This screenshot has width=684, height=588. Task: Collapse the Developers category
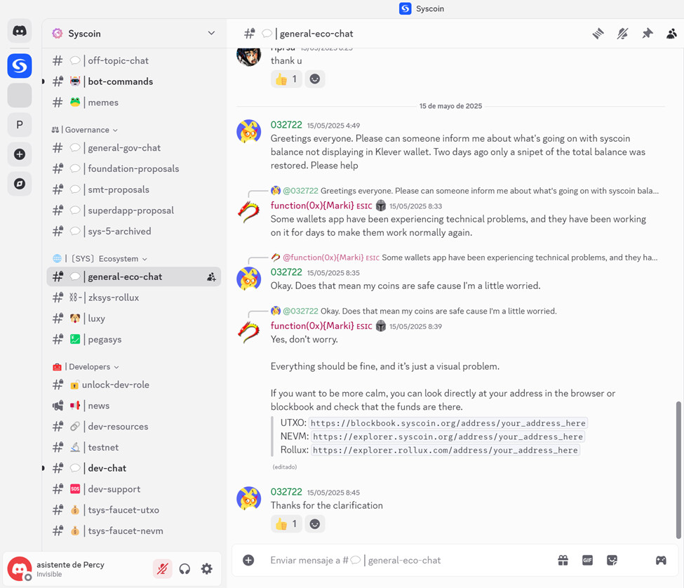86,367
